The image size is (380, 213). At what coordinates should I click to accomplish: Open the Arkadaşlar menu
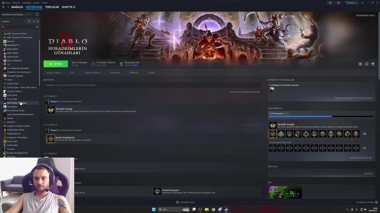tap(26, 3)
